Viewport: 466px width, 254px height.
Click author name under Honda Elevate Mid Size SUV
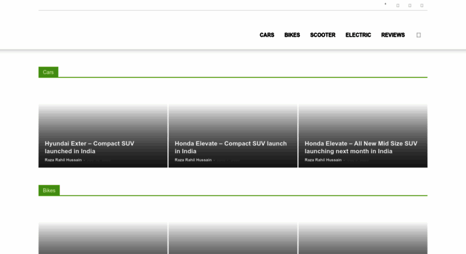(x=323, y=160)
